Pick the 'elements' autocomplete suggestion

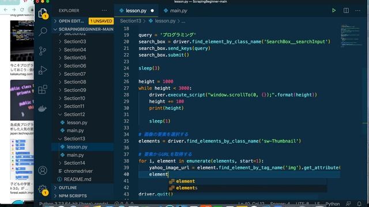click(247, 188)
